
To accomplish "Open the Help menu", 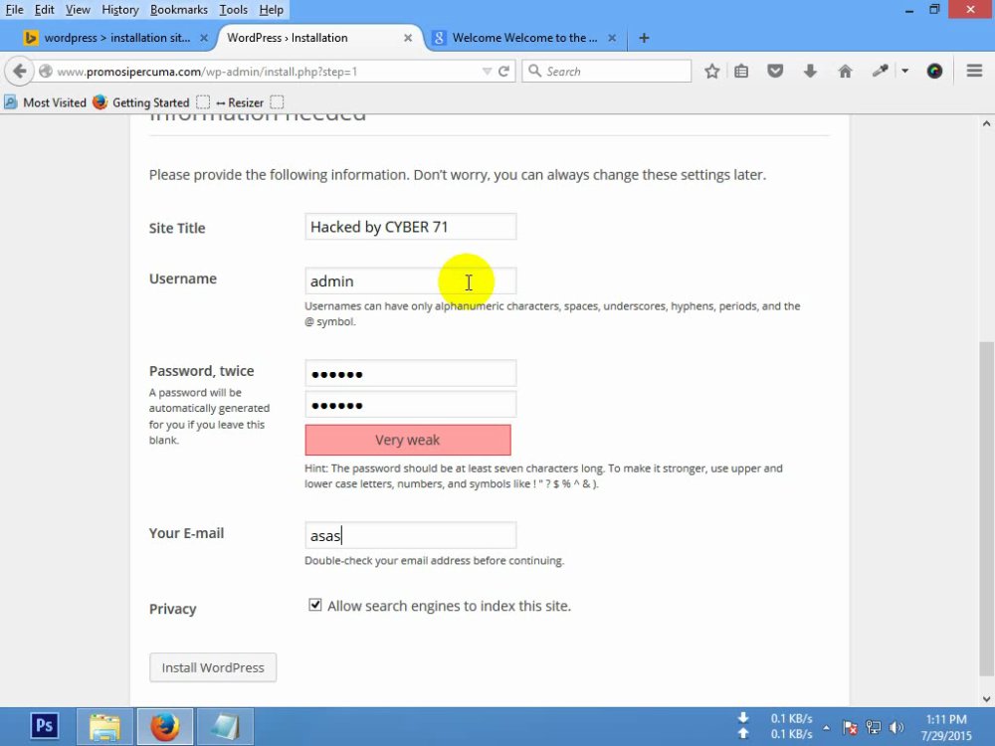I will [x=271, y=10].
